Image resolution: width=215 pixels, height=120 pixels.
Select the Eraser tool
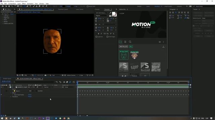click(40, 6)
